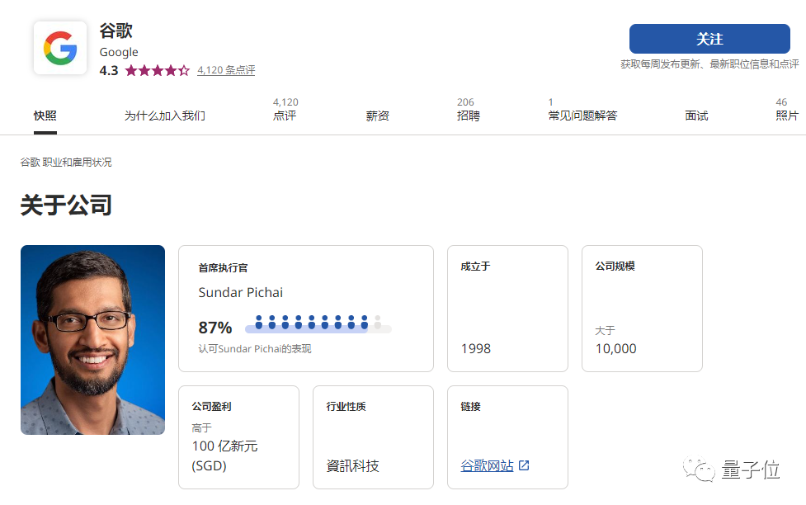Select the 快照 tab
Viewport: 806px width, 505px height.
coord(45,116)
